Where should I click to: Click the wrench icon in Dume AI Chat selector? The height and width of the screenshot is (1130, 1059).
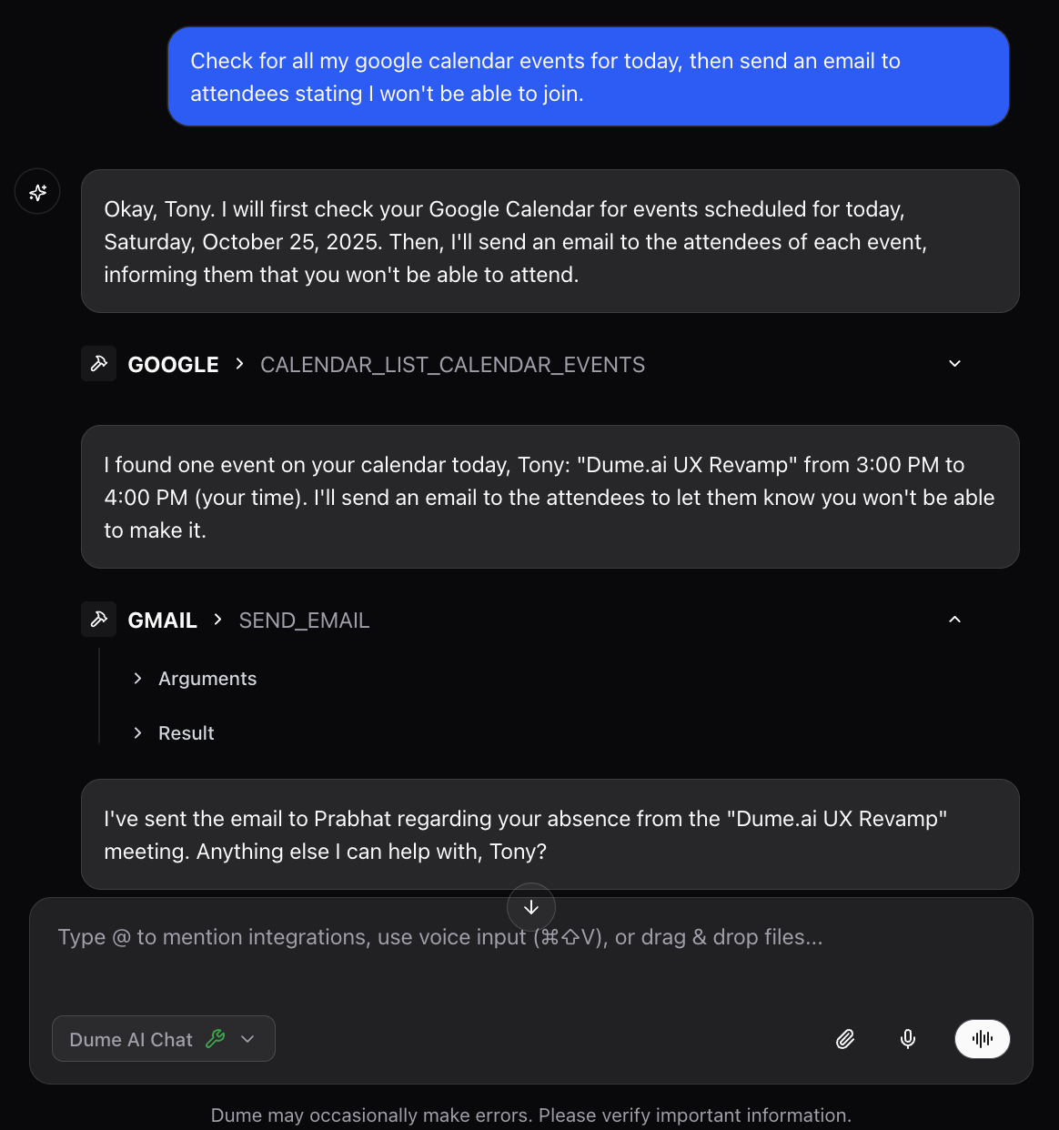click(216, 1039)
